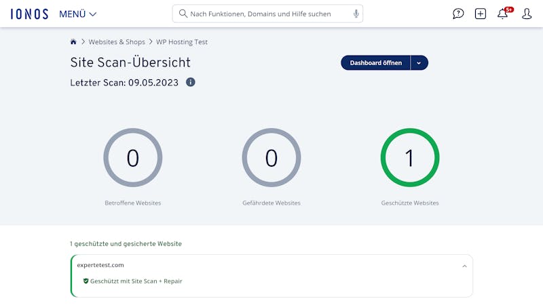Select the Gefährdete Websites circle
The width and height of the screenshot is (543, 305).
(271, 158)
